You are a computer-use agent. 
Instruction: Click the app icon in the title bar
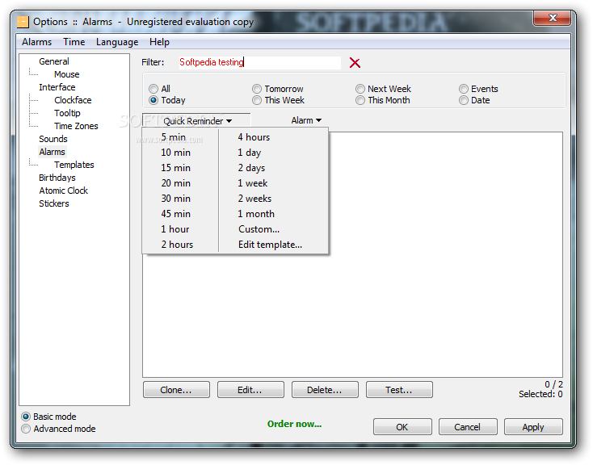23,22
